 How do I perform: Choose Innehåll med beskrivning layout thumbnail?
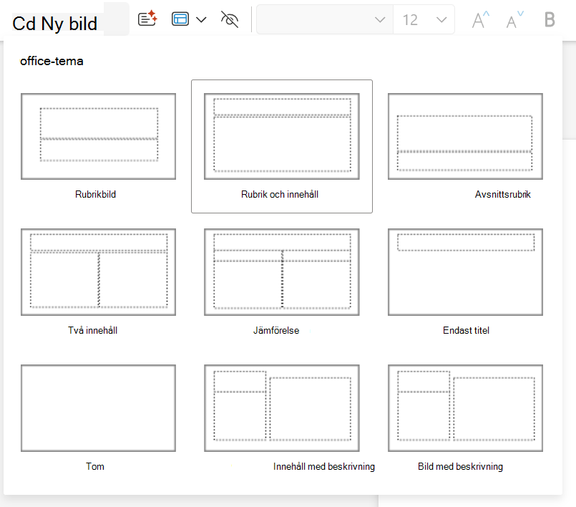click(x=282, y=408)
